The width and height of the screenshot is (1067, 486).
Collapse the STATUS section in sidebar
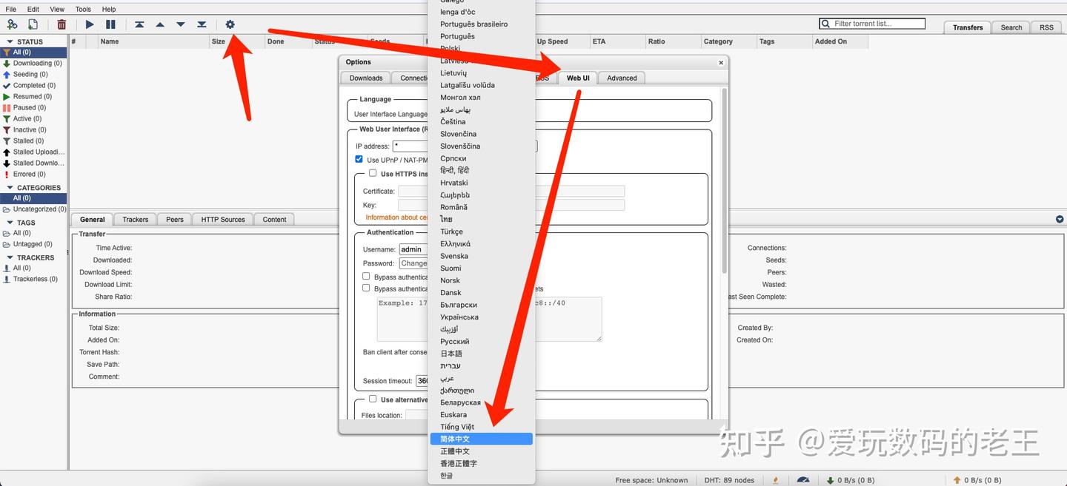click(x=10, y=42)
